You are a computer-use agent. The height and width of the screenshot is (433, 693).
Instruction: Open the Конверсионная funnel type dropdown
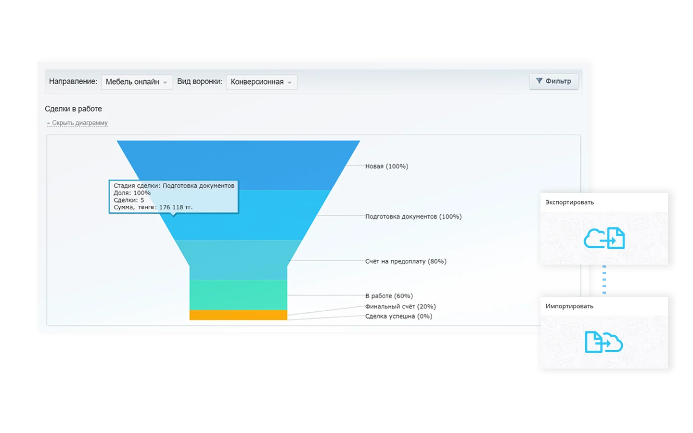tap(261, 82)
